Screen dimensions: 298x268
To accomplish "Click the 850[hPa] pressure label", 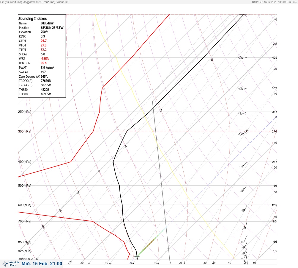I will point(25,242).
